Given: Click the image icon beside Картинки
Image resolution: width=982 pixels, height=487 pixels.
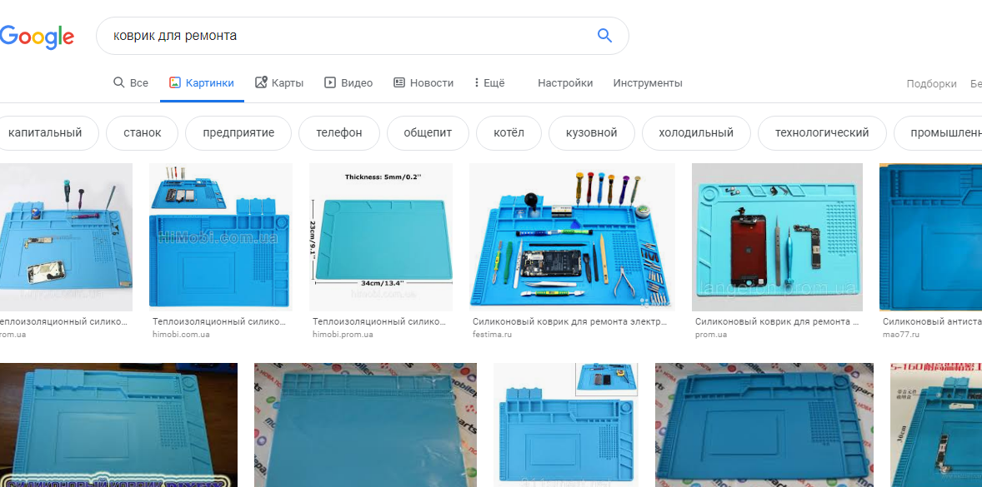Looking at the screenshot, I should (175, 82).
